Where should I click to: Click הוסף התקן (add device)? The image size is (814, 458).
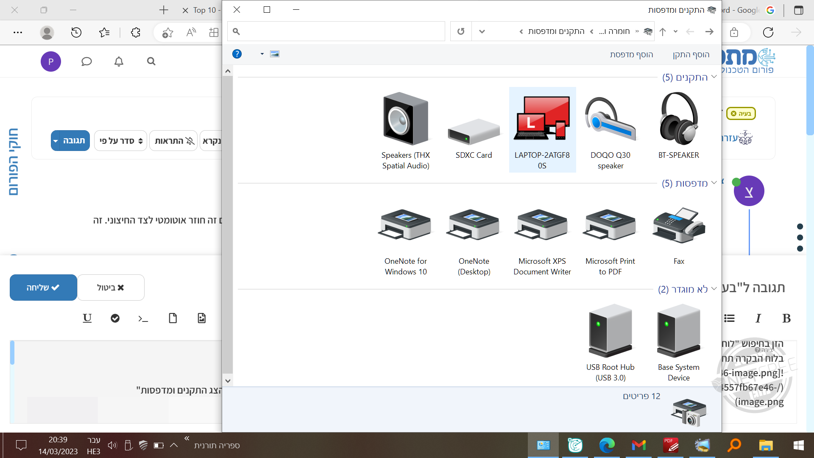[691, 54]
